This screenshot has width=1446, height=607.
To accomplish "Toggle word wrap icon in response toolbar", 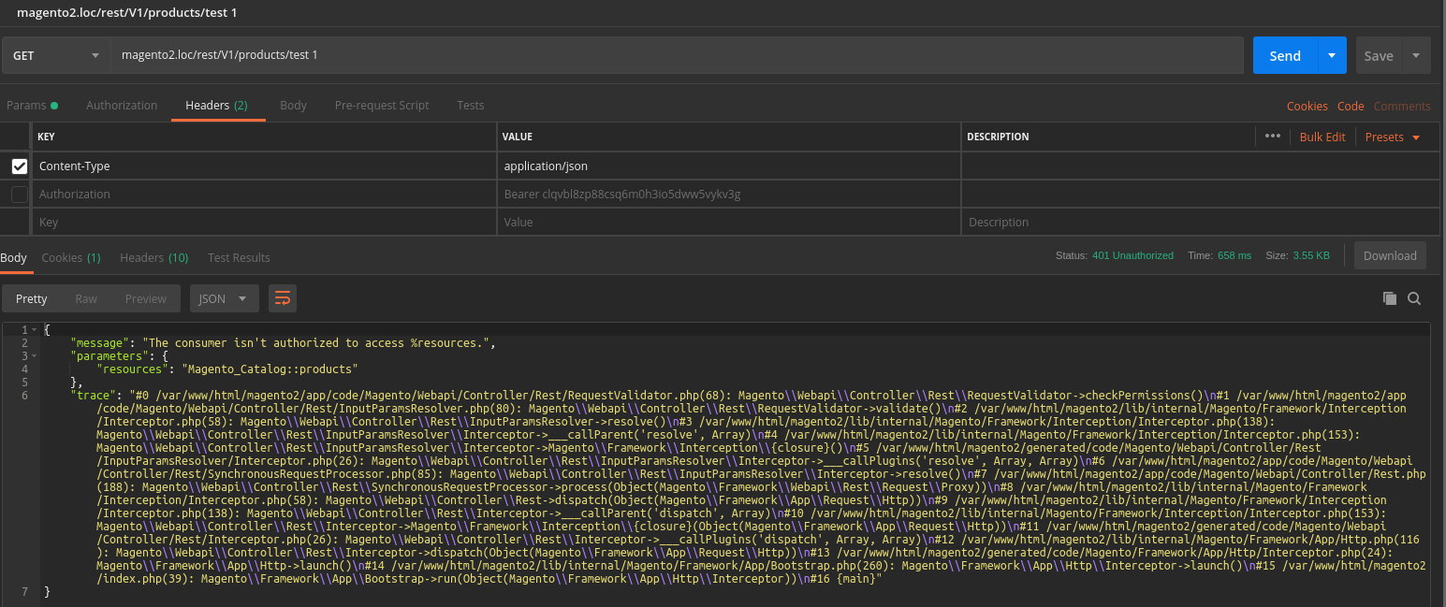I will click(x=282, y=298).
